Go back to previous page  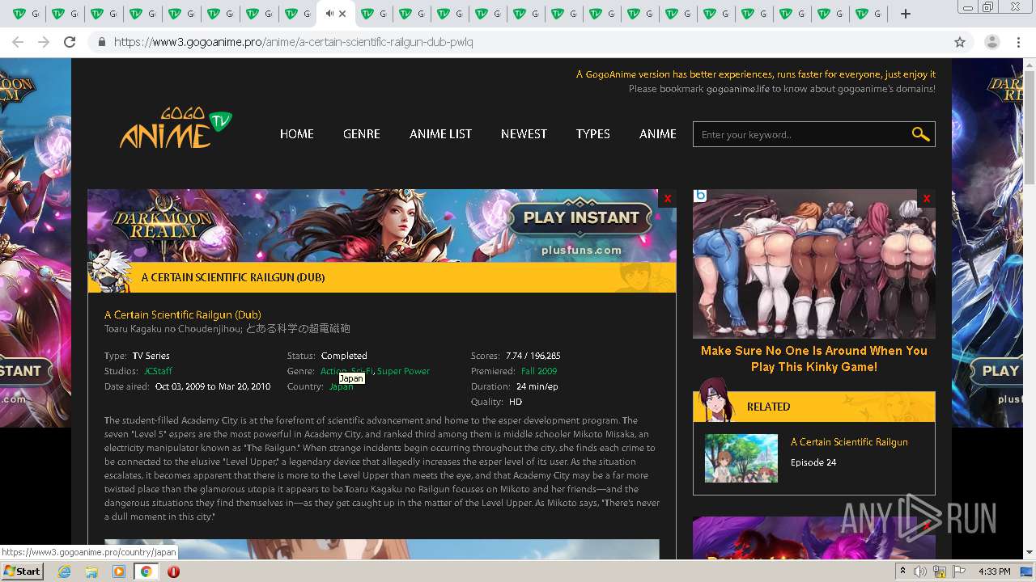coord(18,42)
